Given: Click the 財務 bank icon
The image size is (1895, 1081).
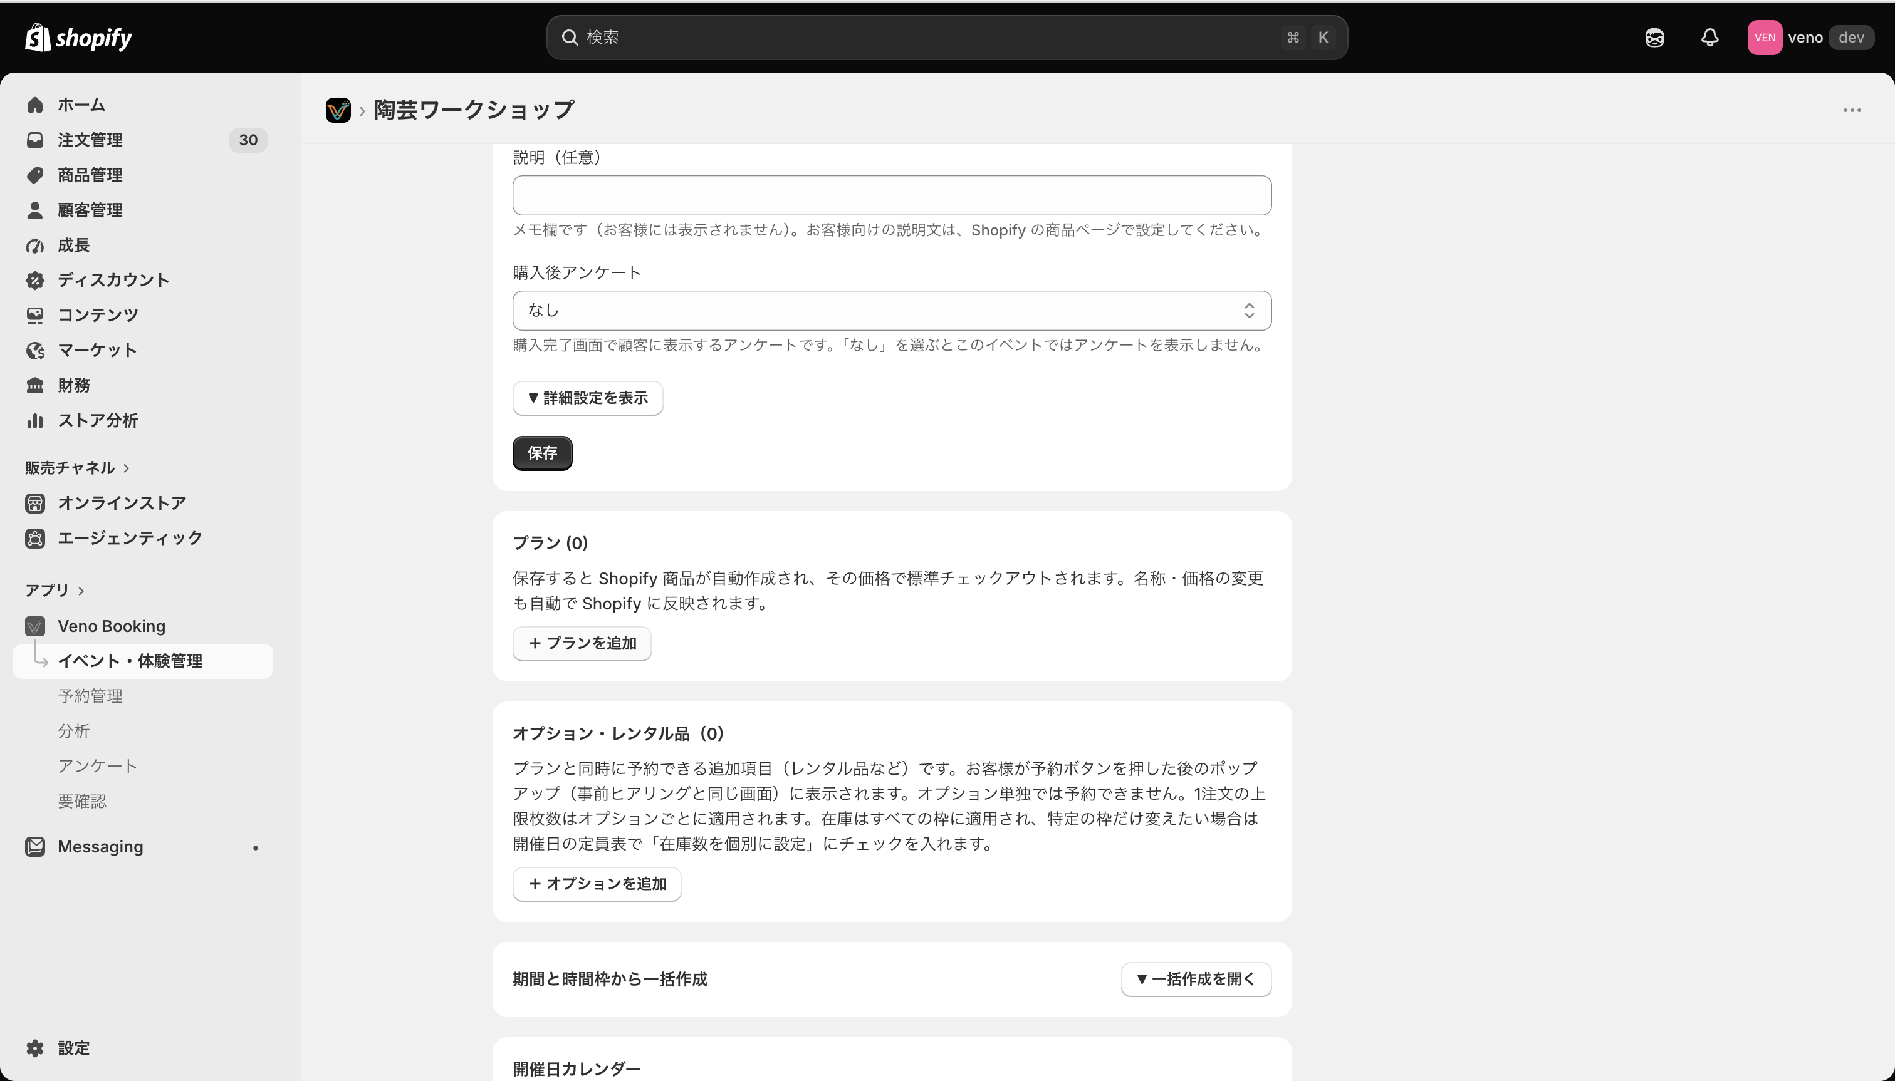Looking at the screenshot, I should pyautogui.click(x=35, y=385).
